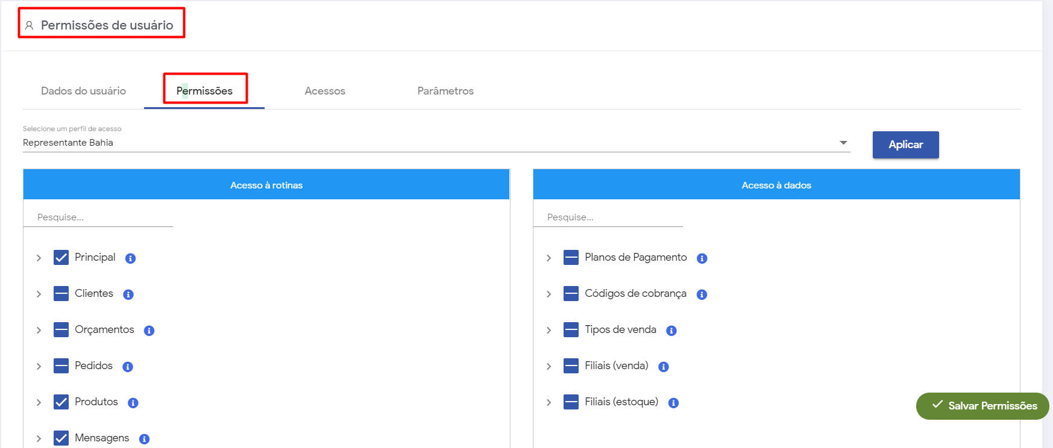Uncheck the Principal checkbox
The width and height of the screenshot is (1053, 448).
[61, 258]
